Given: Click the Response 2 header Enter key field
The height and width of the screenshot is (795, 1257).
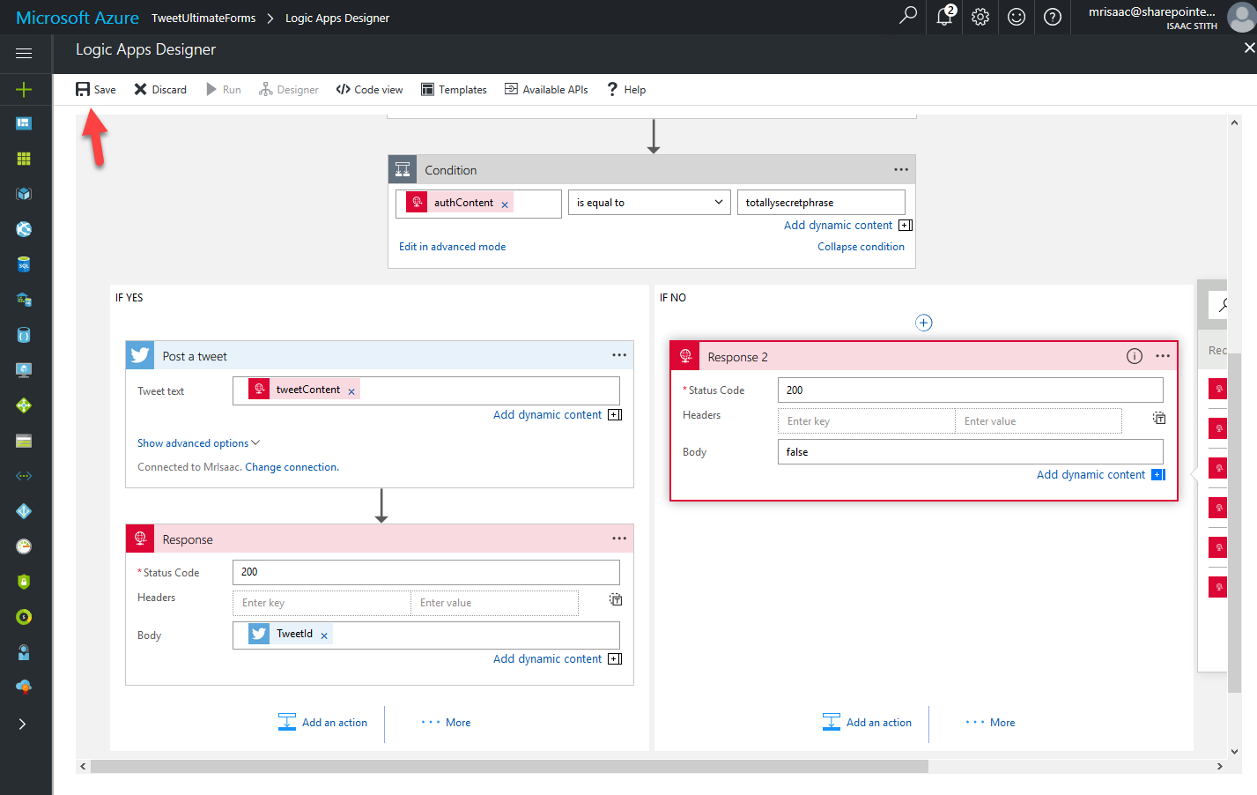Looking at the screenshot, I should pyautogui.click(x=867, y=421).
